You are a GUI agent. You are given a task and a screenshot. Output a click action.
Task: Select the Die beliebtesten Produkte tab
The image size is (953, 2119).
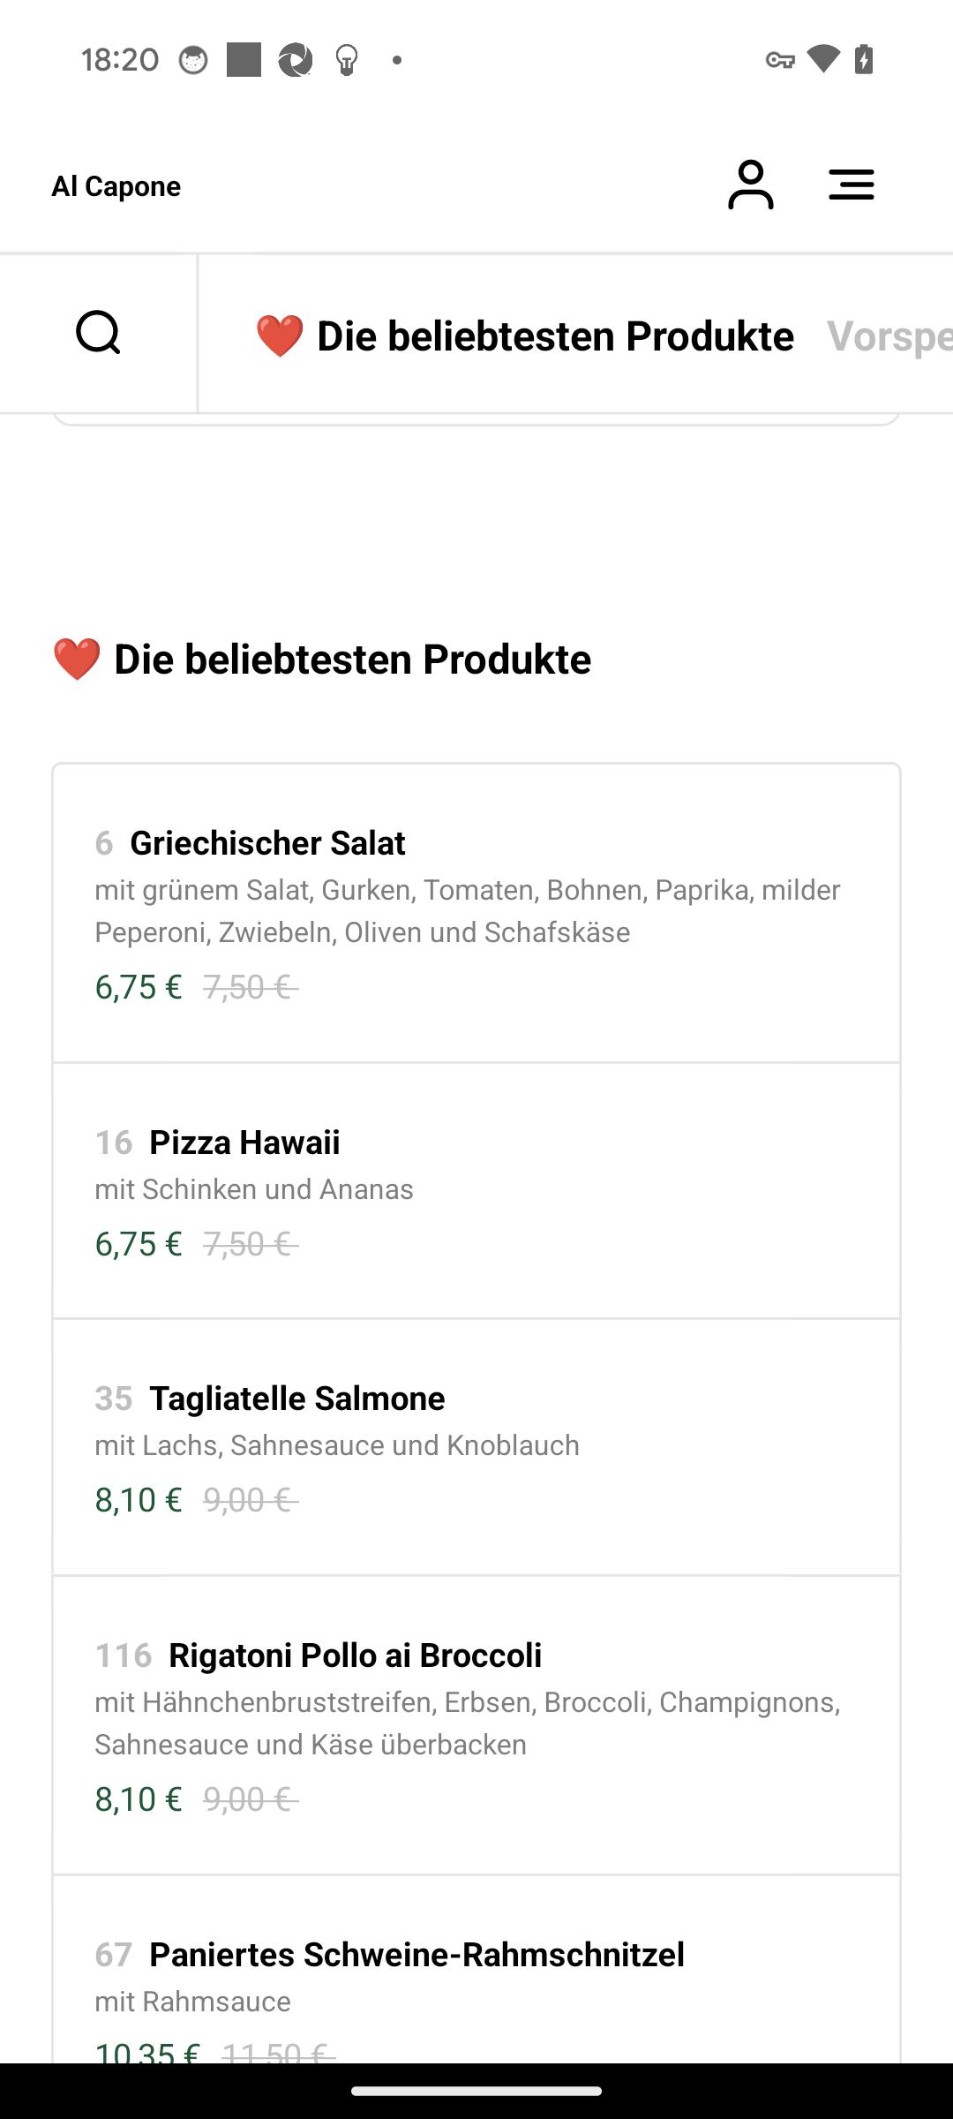(x=524, y=336)
